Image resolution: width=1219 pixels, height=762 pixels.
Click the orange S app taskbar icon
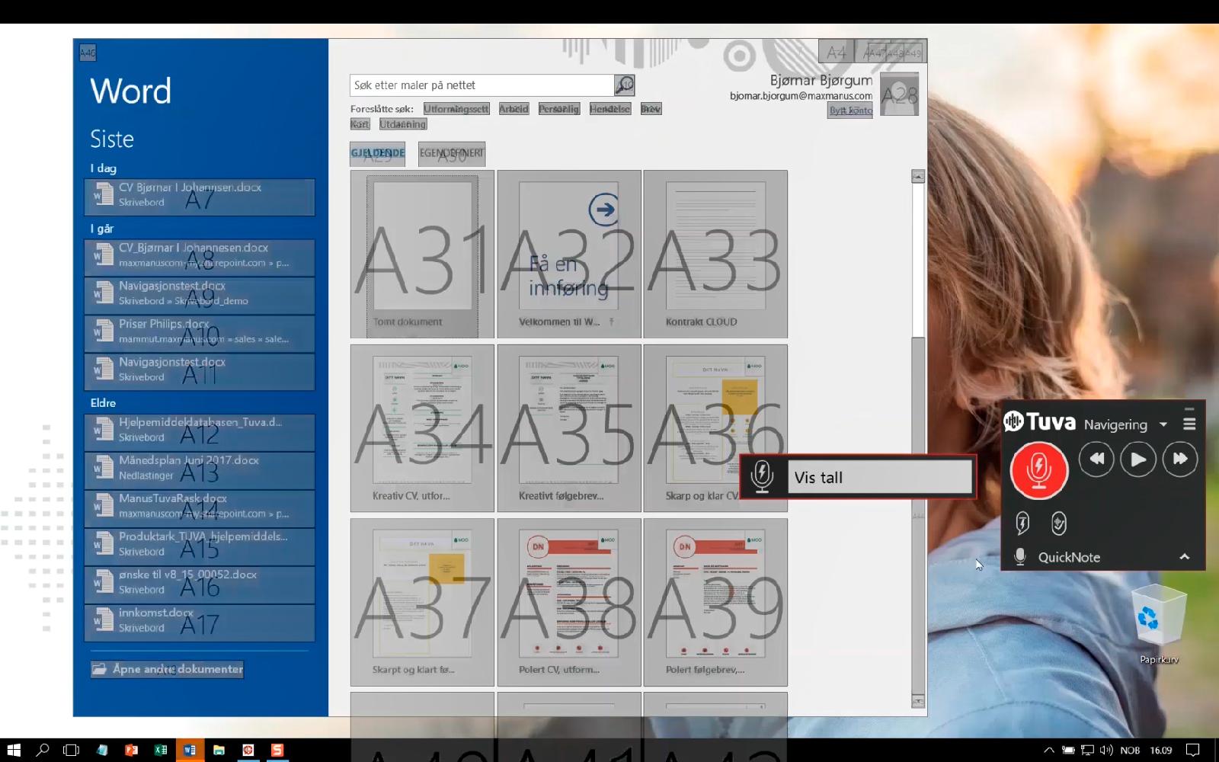click(x=277, y=750)
